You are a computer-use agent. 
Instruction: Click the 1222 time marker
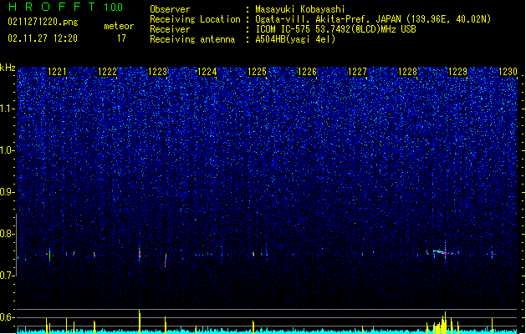click(x=107, y=72)
